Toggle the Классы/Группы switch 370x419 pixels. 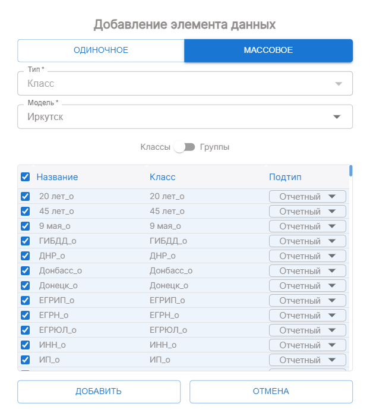(x=185, y=147)
